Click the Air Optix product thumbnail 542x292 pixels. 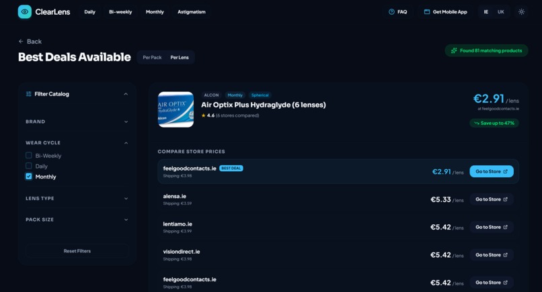[176, 109]
